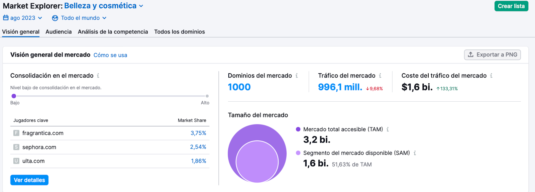Click the info icon next to Tráfico del mercado
This screenshot has height=192, width=535.
coord(380,76)
